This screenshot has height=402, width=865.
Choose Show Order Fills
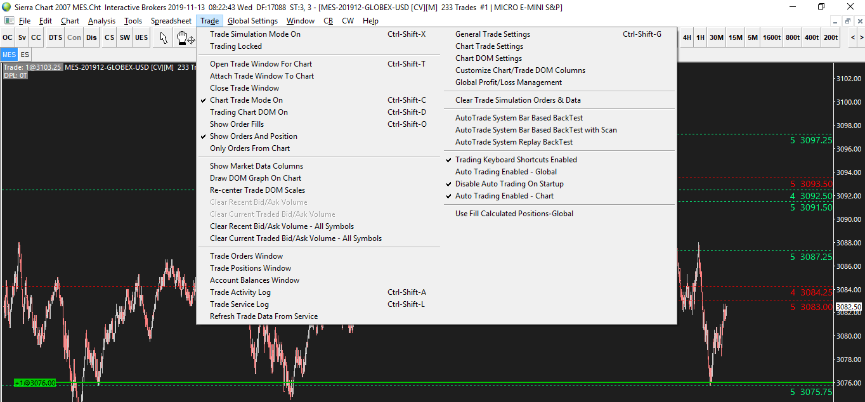pyautogui.click(x=318, y=124)
